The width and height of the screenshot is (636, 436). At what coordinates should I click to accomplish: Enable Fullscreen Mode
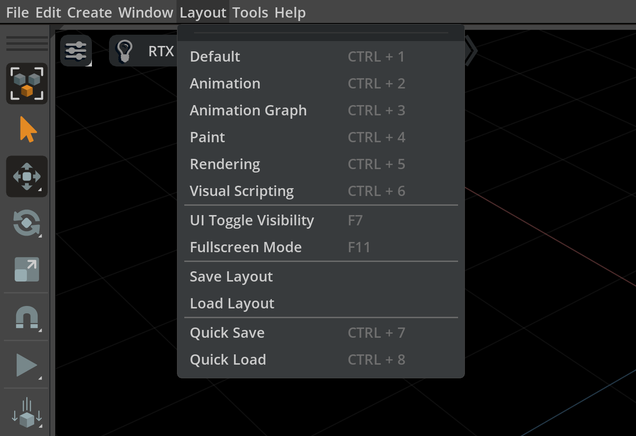pos(321,247)
